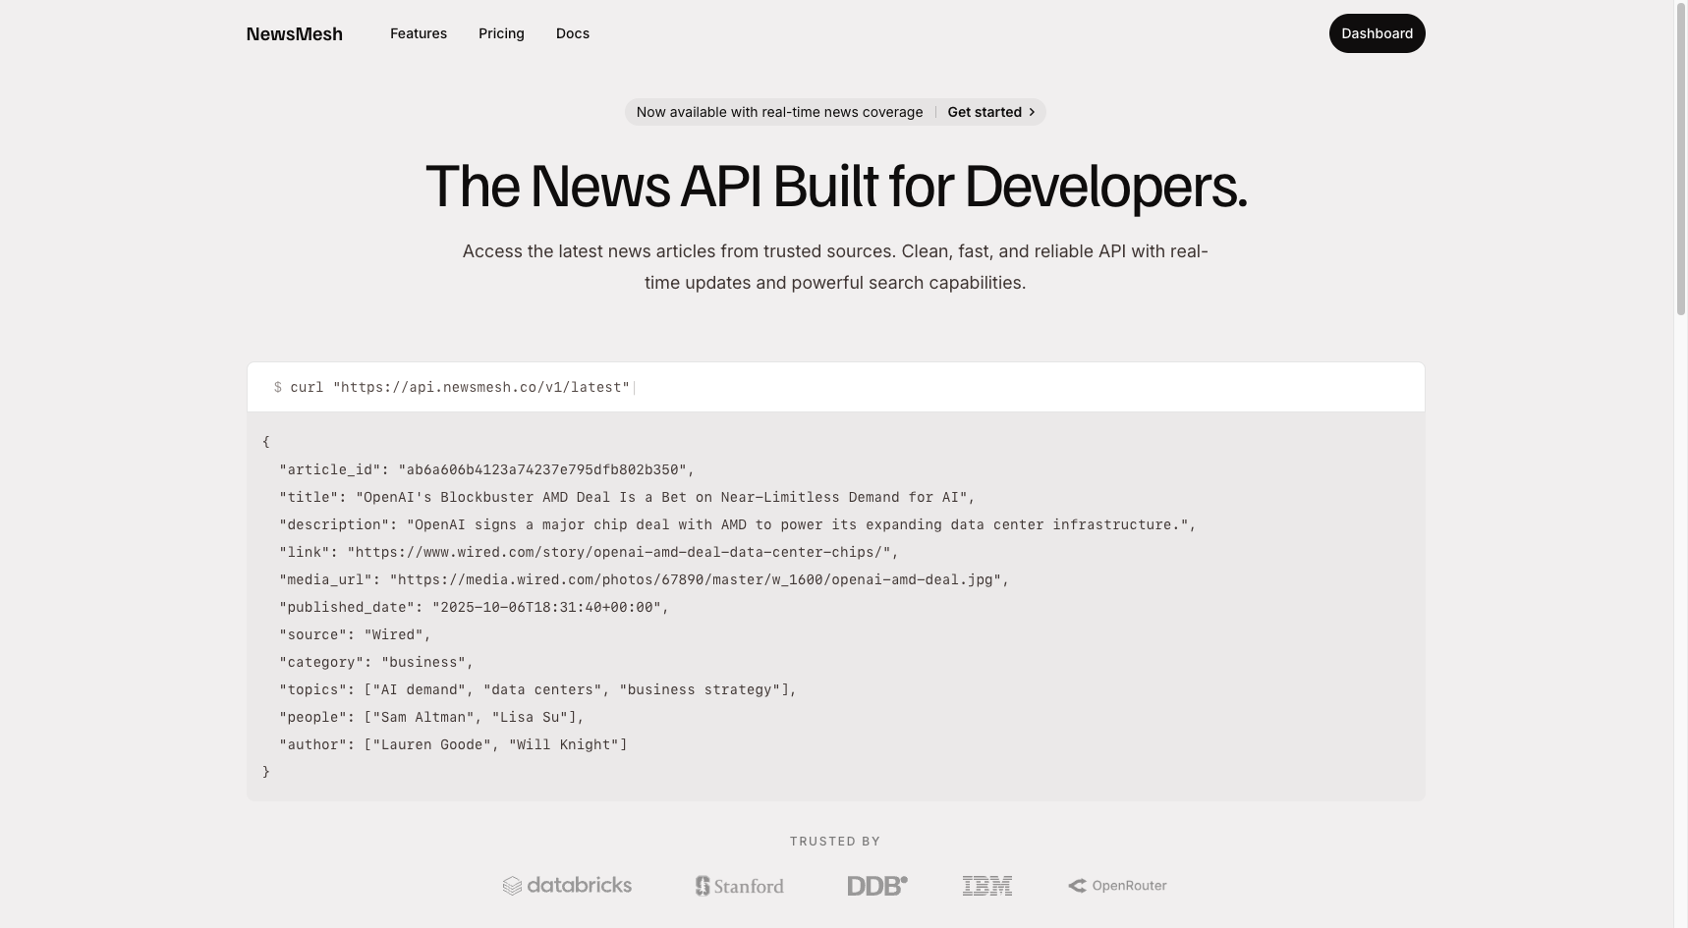
Task: Click the Databricks logo
Action: pyautogui.click(x=567, y=886)
